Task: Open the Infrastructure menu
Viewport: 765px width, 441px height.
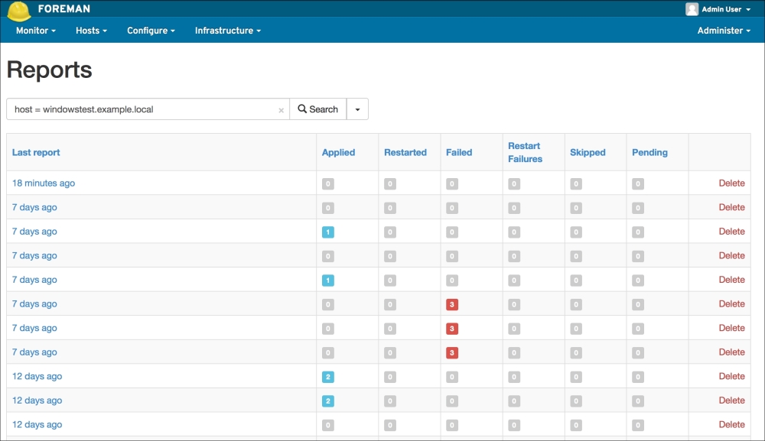Action: pyautogui.click(x=227, y=31)
